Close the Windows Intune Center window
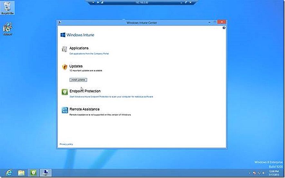The image size is (285, 178). point(222,22)
